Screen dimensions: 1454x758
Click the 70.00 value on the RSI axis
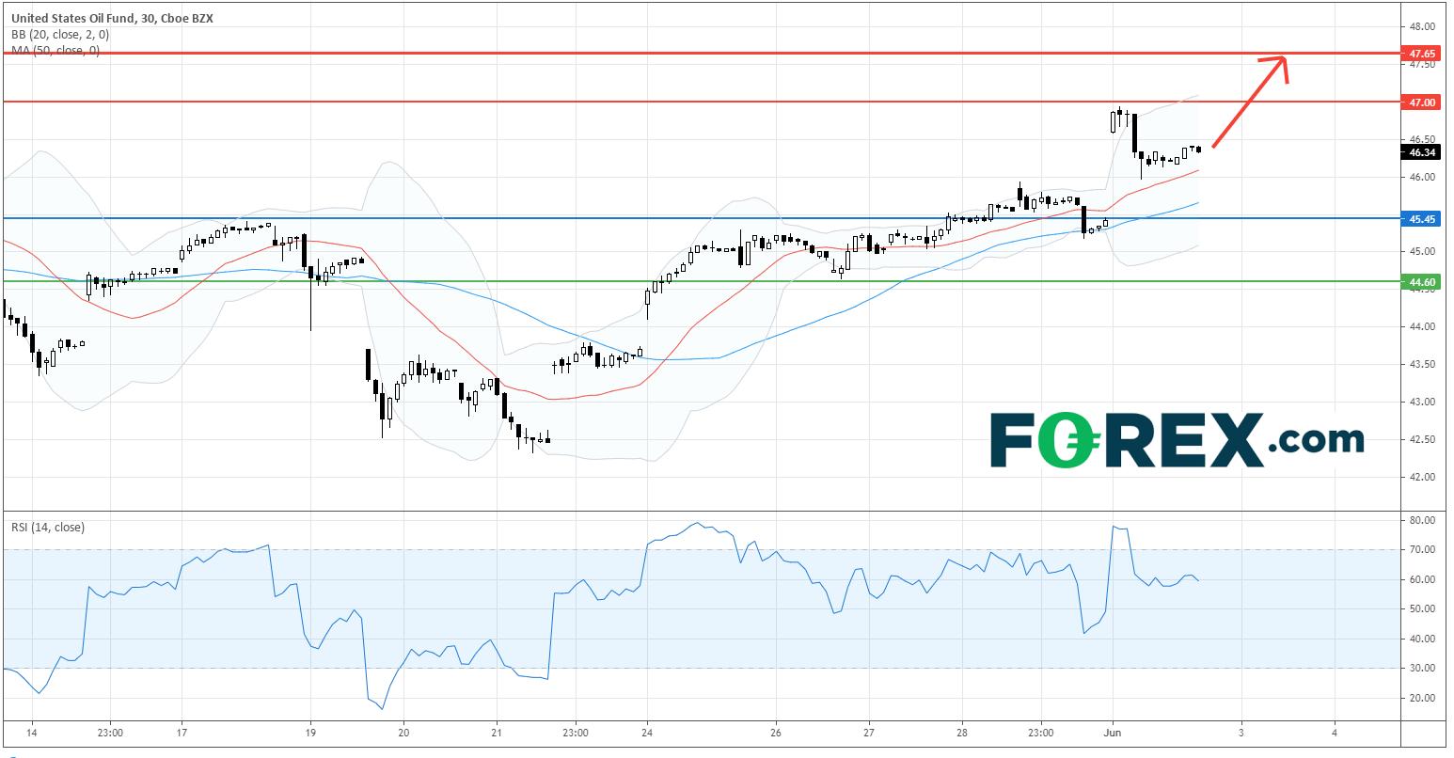pyautogui.click(x=1422, y=549)
